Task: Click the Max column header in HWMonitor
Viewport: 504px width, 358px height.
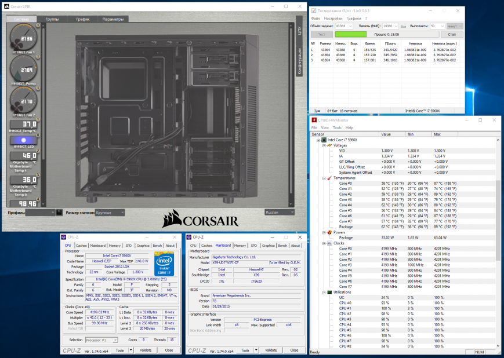Action: 444,134
